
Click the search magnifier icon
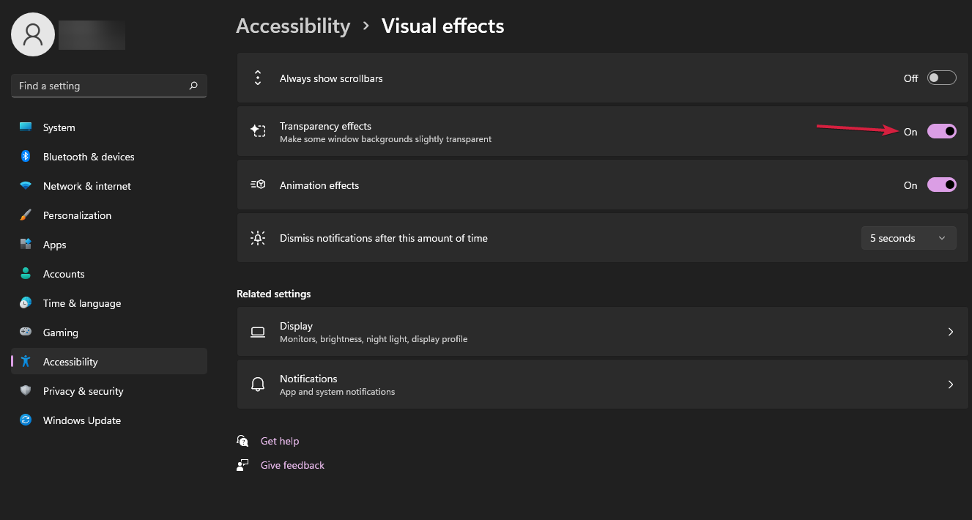pyautogui.click(x=193, y=86)
